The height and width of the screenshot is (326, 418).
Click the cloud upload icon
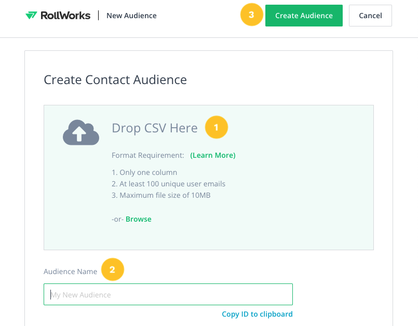coord(81,132)
